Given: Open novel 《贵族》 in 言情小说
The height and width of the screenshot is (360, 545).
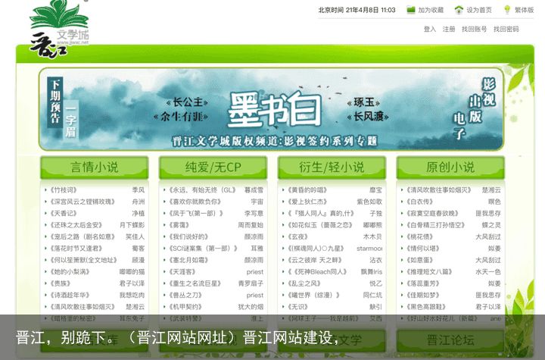Looking at the screenshot, I should (x=60, y=283).
